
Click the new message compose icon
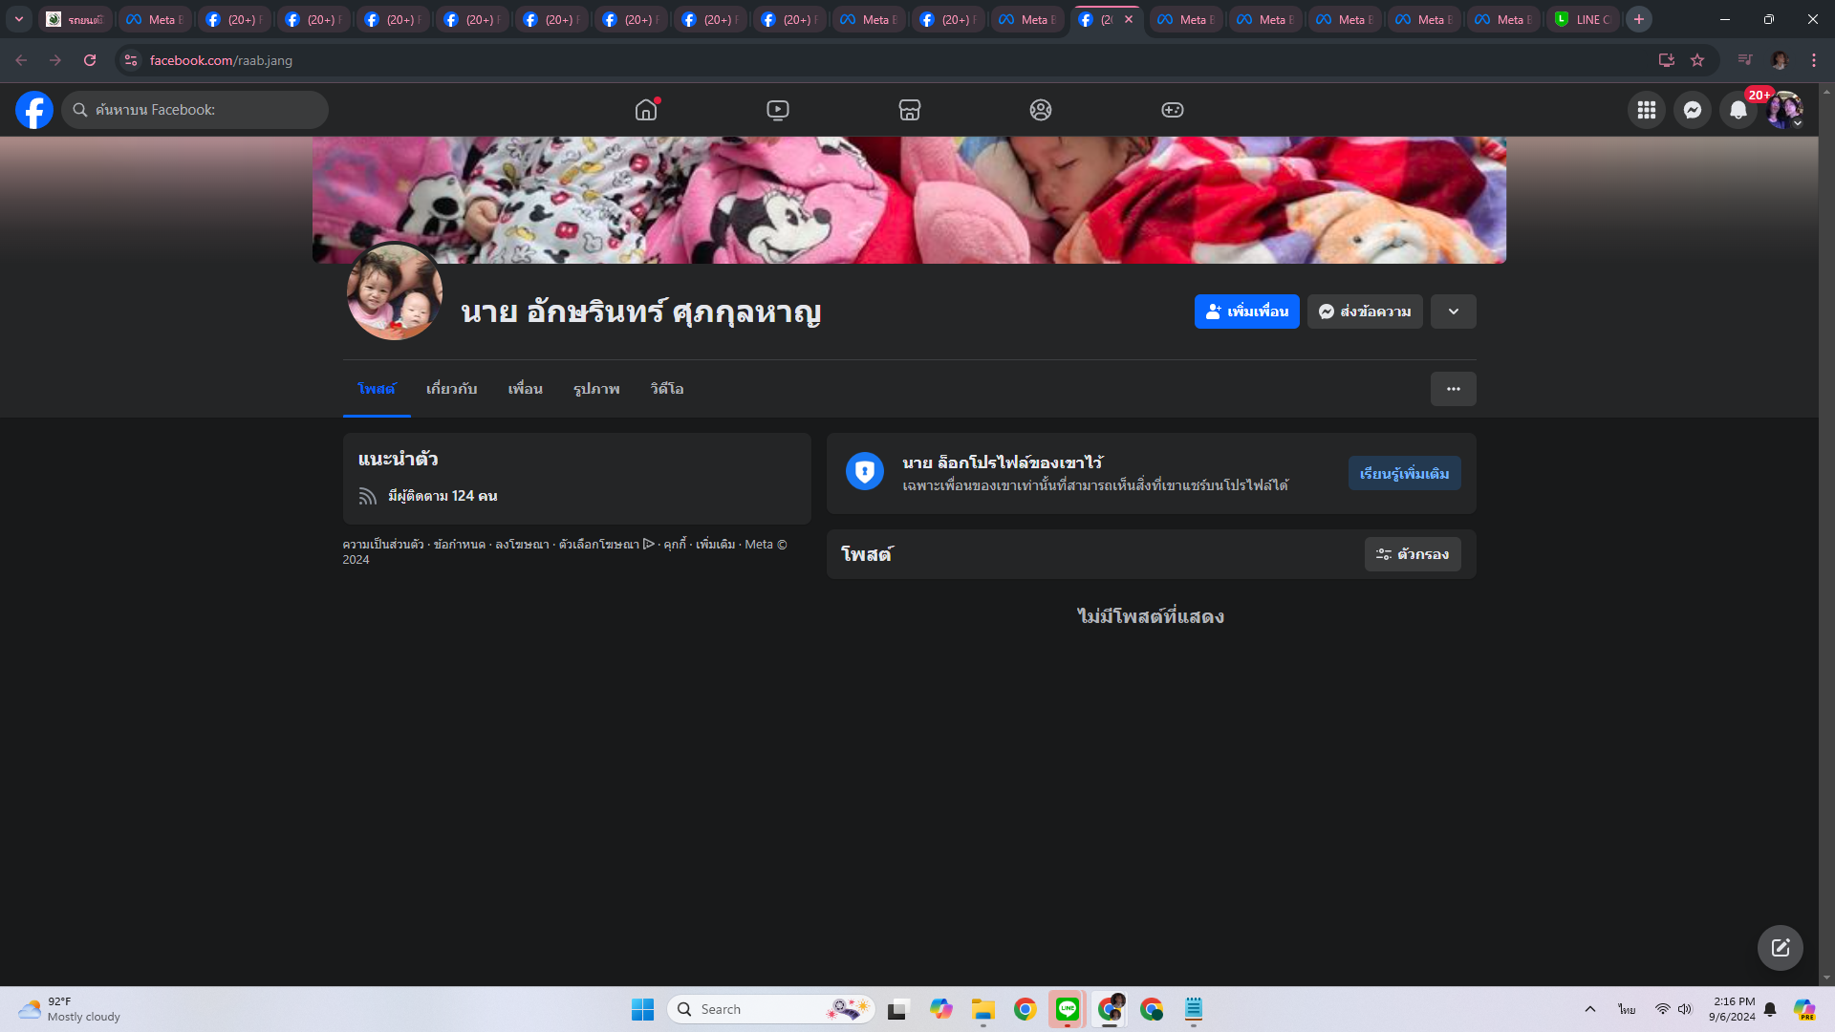(x=1780, y=947)
